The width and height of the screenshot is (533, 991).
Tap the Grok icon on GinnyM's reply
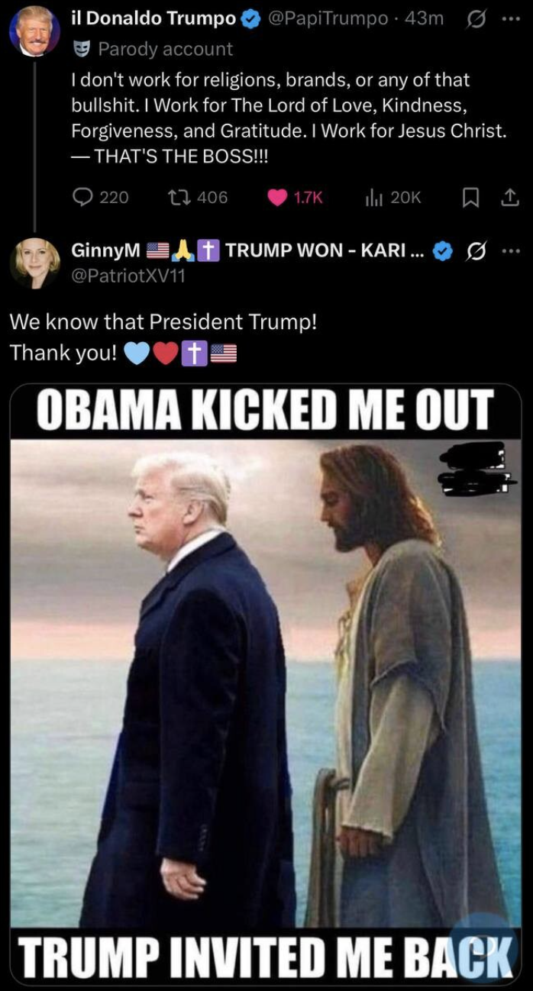point(476,251)
